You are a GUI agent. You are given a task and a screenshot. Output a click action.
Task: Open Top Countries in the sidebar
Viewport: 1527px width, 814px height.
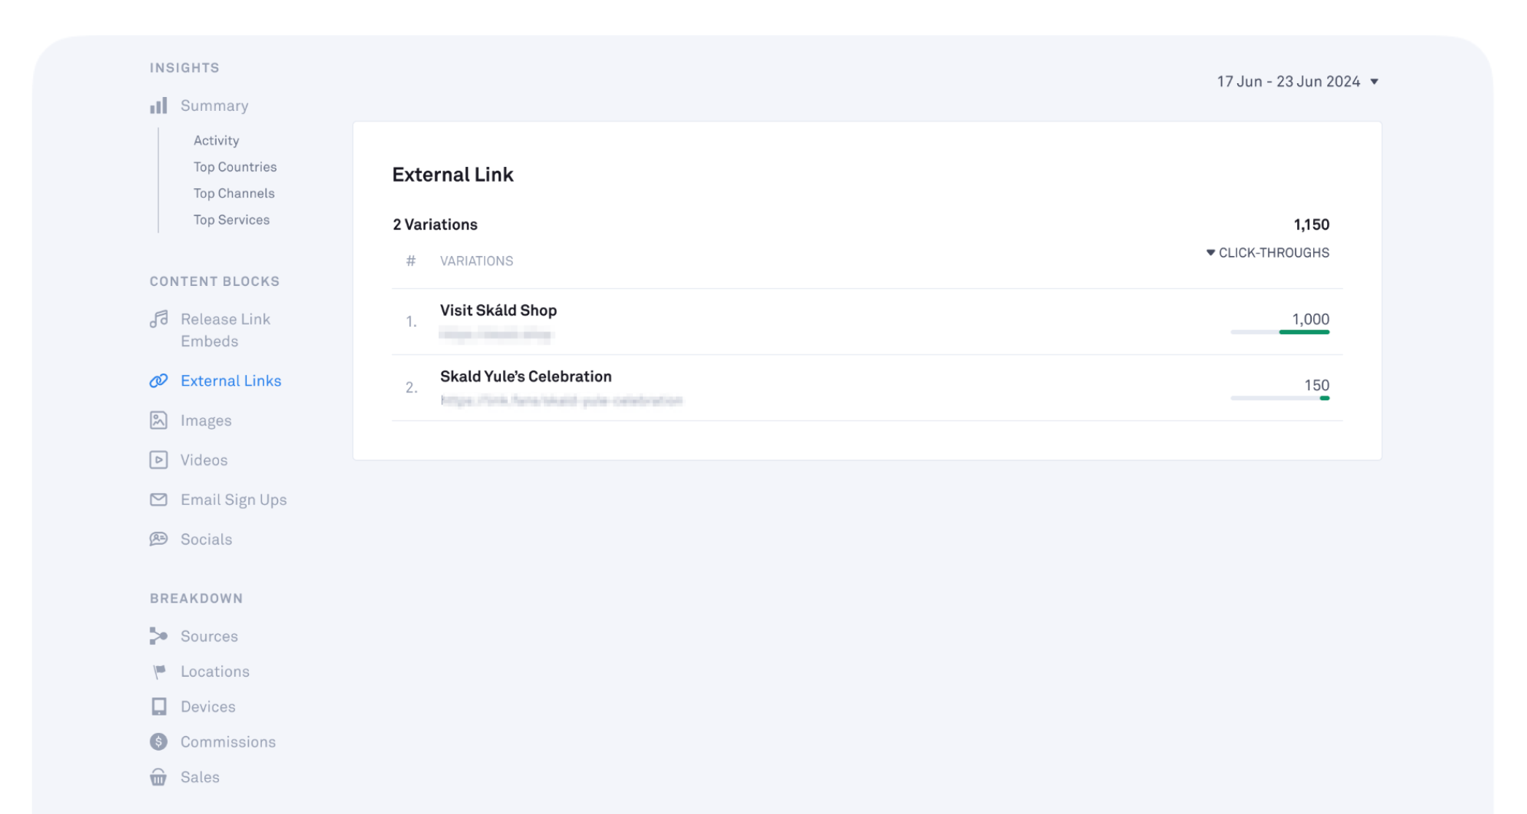click(235, 167)
